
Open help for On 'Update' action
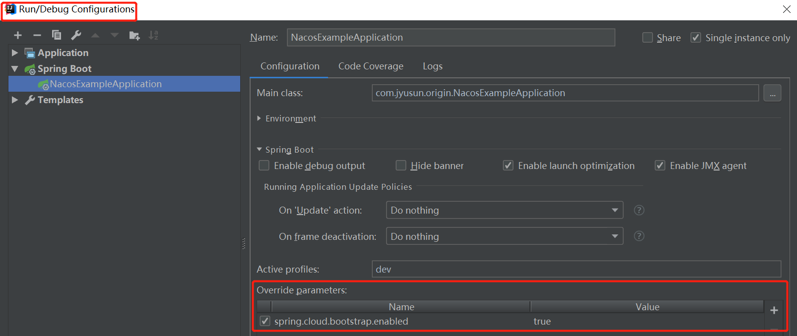[x=639, y=210]
